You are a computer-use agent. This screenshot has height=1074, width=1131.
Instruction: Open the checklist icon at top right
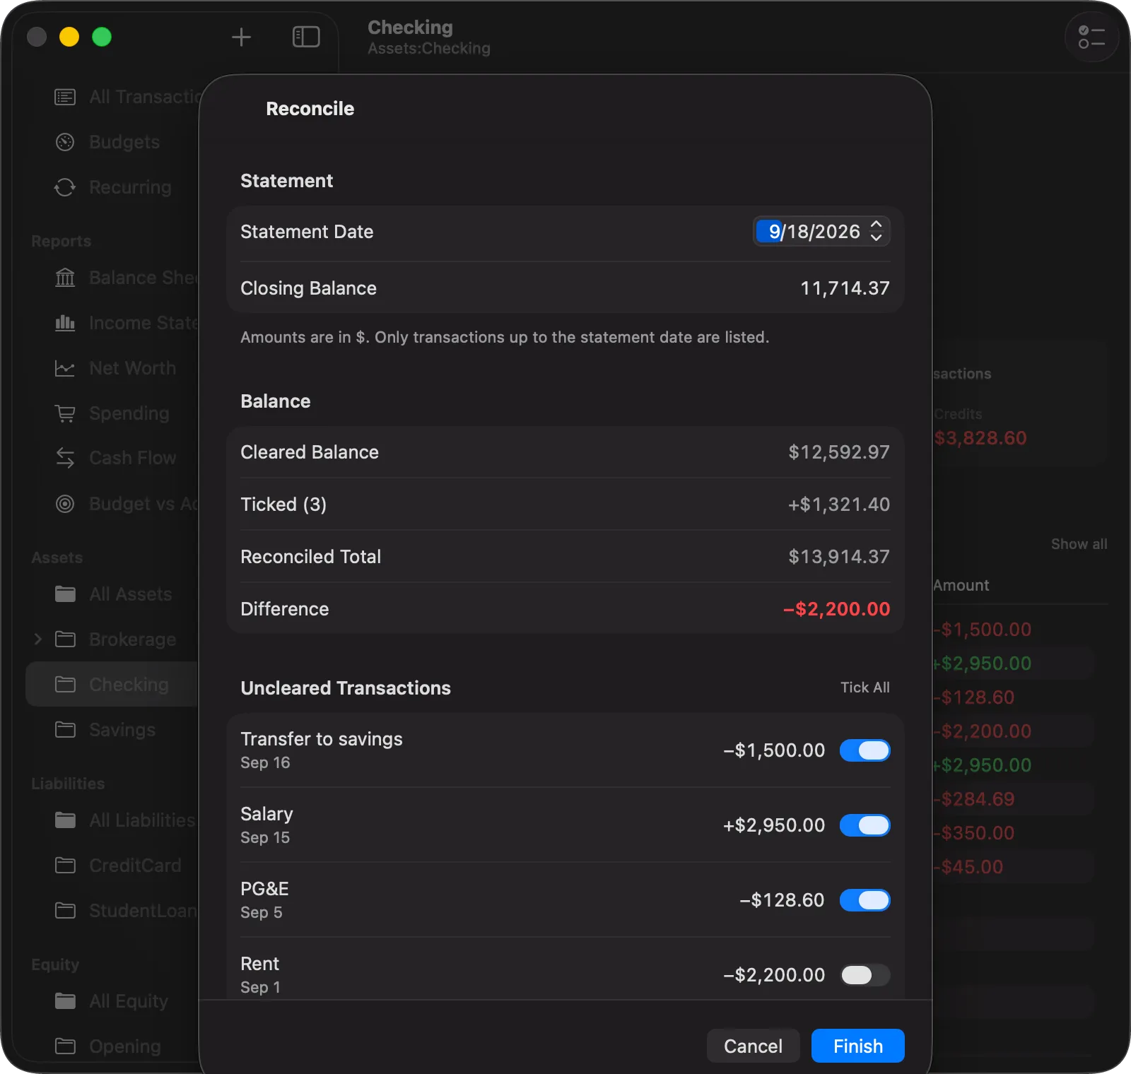pyautogui.click(x=1091, y=37)
